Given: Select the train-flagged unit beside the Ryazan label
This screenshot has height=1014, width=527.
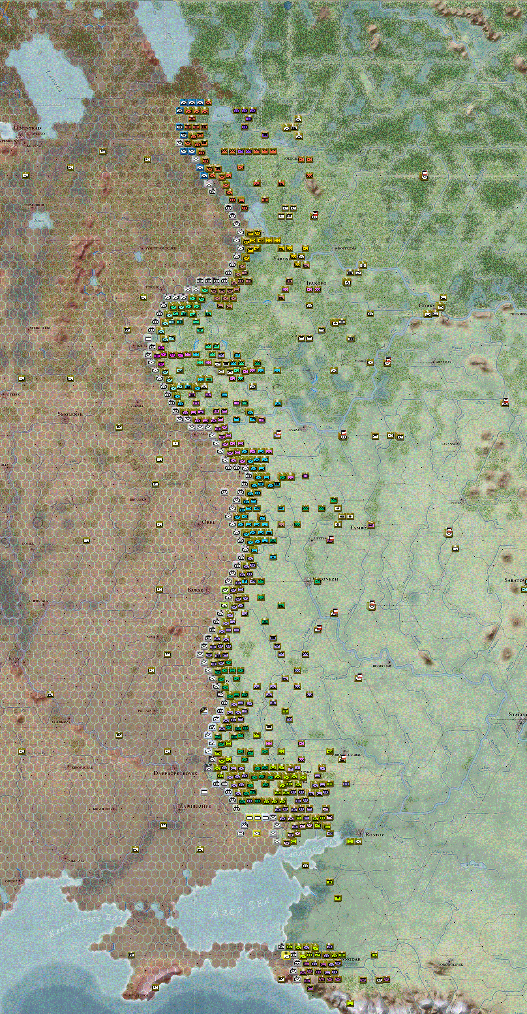Looking at the screenshot, I should point(278,434).
